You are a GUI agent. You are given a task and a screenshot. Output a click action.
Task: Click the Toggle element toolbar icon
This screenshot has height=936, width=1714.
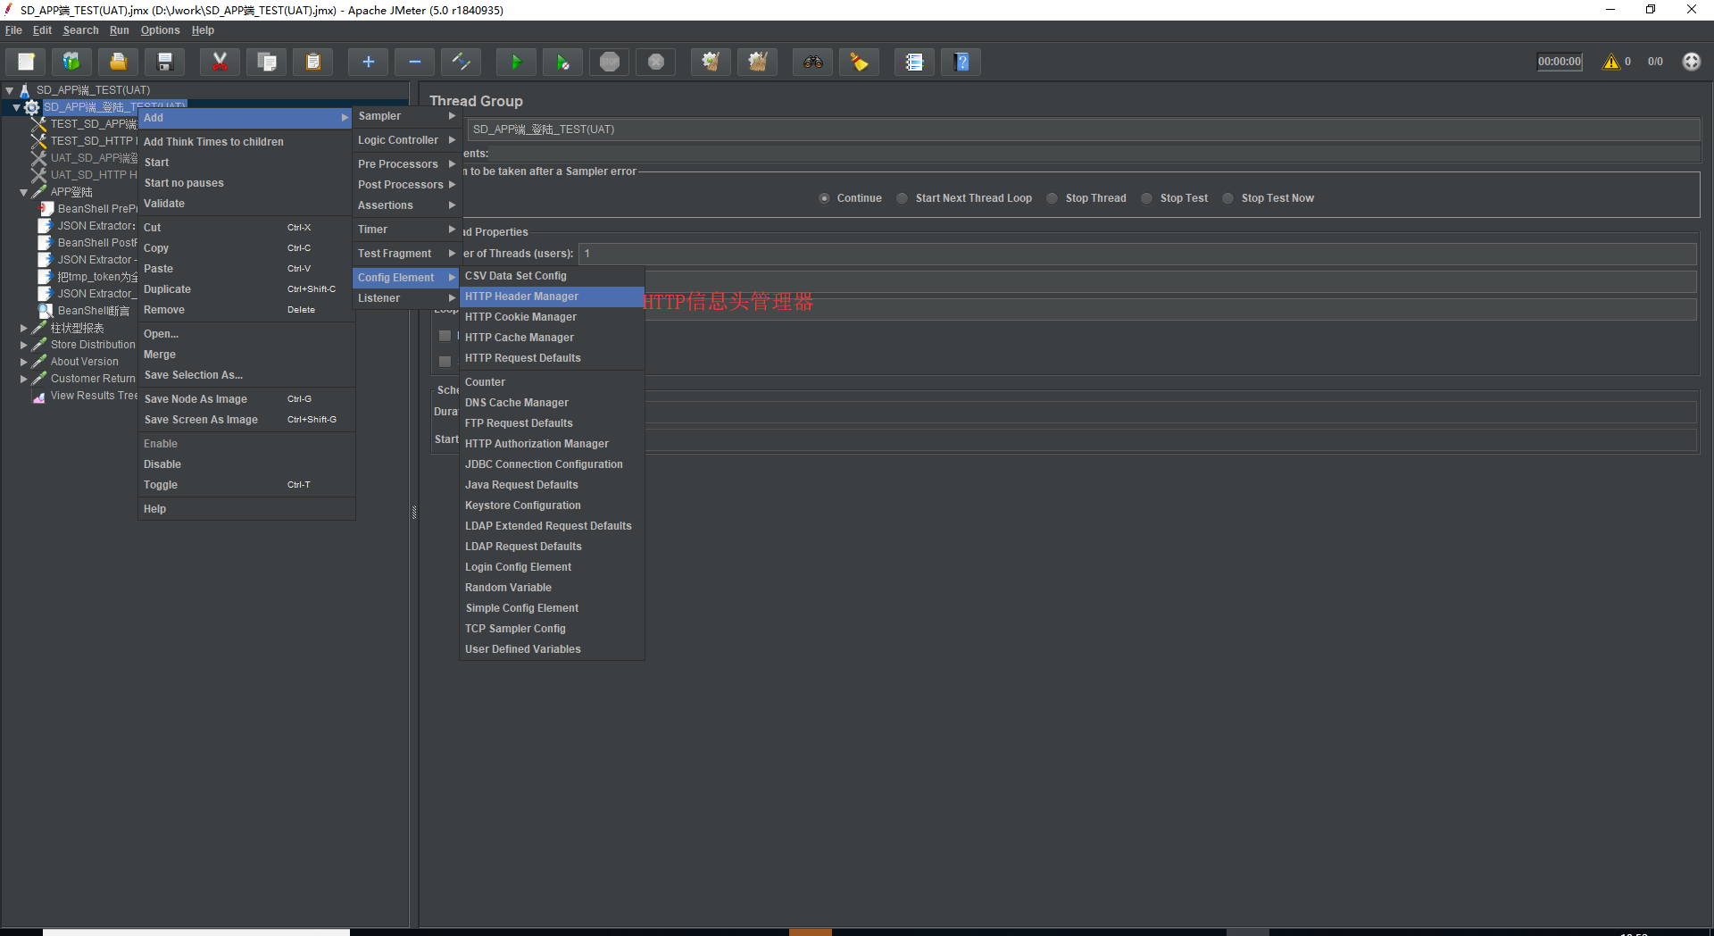(461, 62)
